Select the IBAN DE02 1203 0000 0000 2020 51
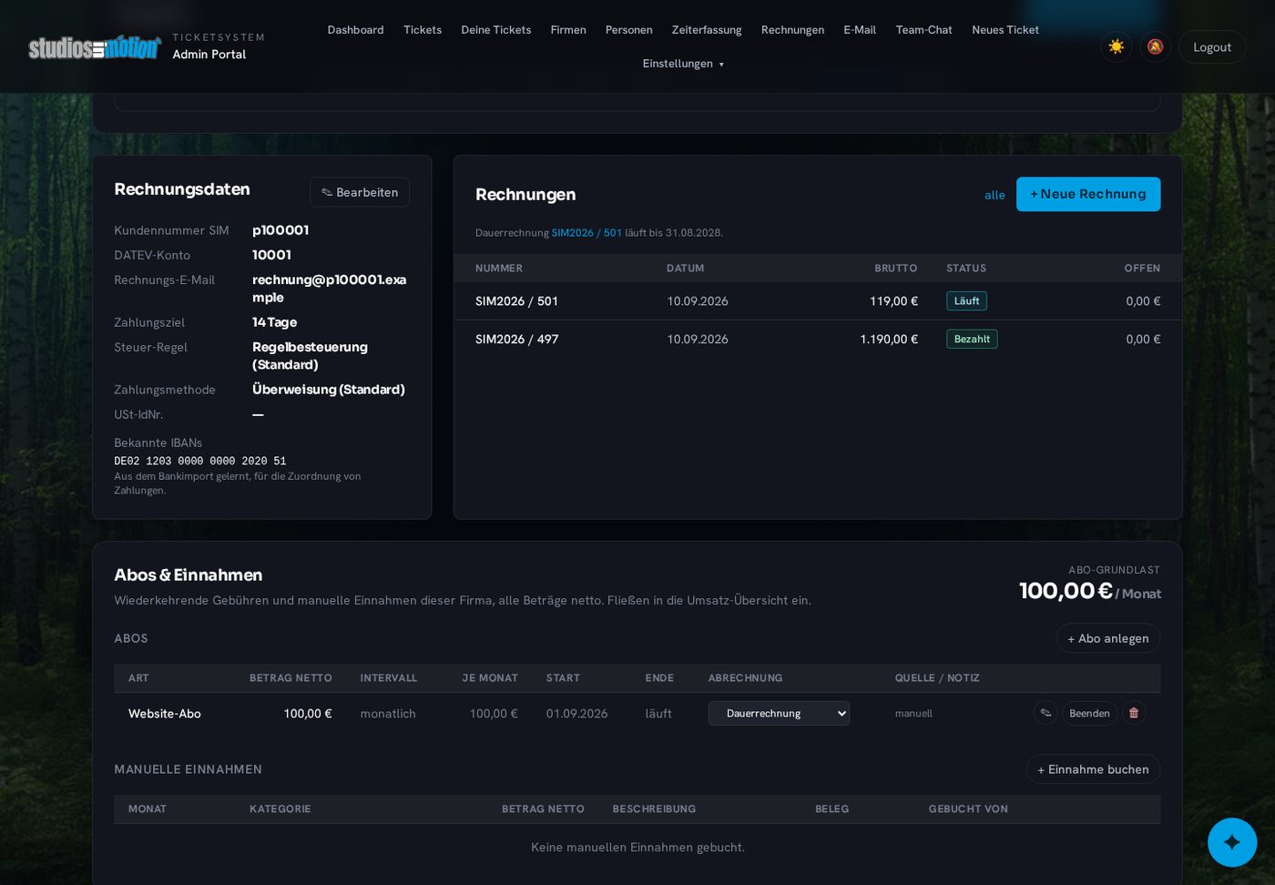 coord(200,462)
